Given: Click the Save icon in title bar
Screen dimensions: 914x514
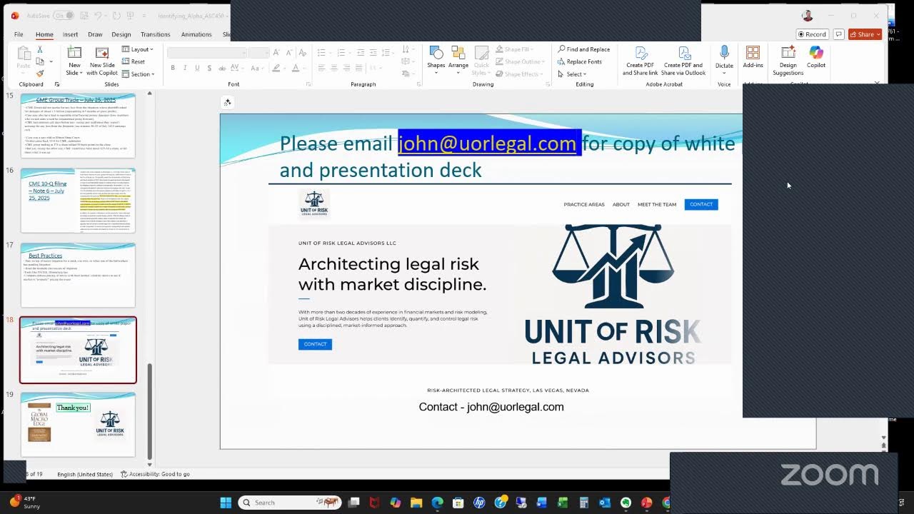Looking at the screenshot, I should coord(84,15).
